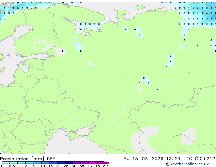This screenshot has height=167, width=216.
Task: Click the 0.1 to 0.5 mm legend swatch
Action: (6, 163)
